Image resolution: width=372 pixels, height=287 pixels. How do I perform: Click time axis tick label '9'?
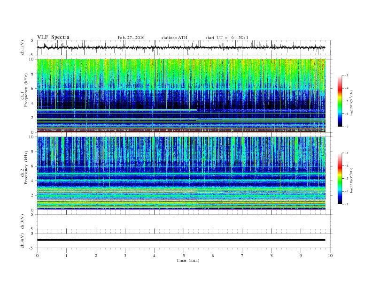[301, 256]
